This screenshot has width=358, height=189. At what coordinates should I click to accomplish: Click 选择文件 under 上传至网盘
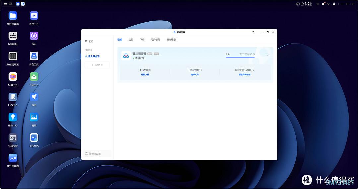click(145, 74)
